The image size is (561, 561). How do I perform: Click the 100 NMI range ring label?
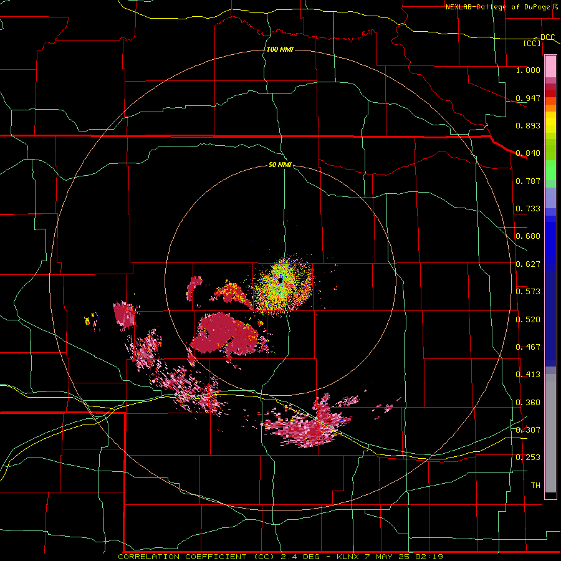(280, 49)
